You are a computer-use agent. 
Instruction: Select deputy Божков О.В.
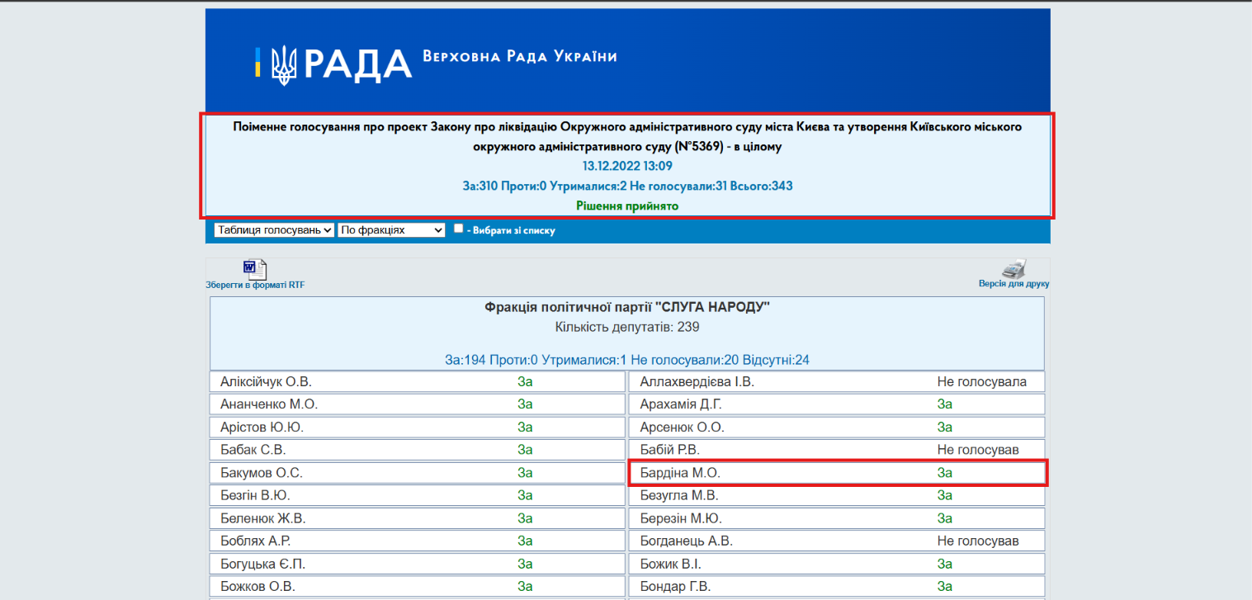tap(257, 588)
